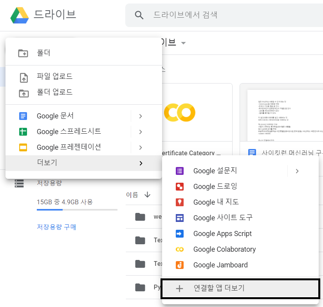Select Google Colaboratory
This screenshot has height=307, width=323.
240,249
